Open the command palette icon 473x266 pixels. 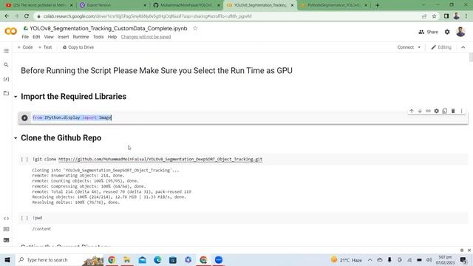tap(6, 229)
